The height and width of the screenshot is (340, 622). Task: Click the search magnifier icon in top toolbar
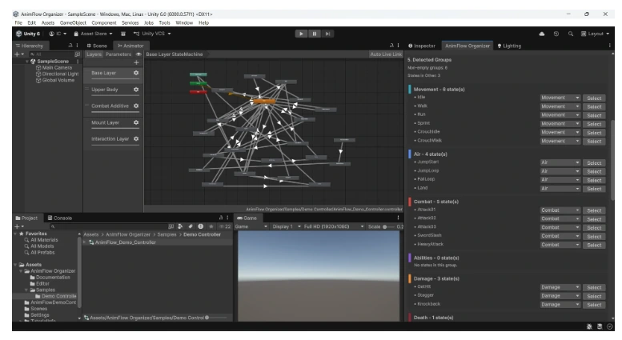(x=571, y=34)
